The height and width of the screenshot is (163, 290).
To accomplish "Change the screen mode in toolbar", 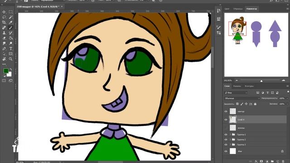I will pyautogui.click(x=10, y=81).
